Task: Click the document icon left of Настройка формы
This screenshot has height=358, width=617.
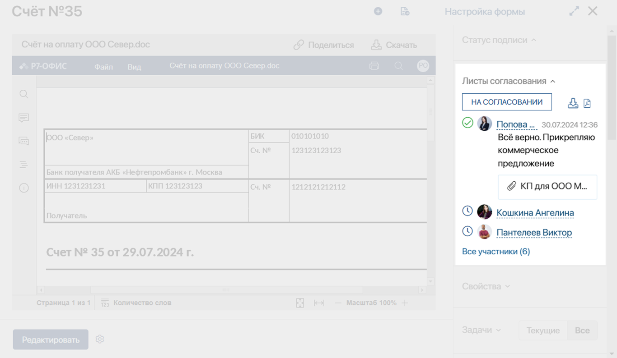Action: click(405, 11)
